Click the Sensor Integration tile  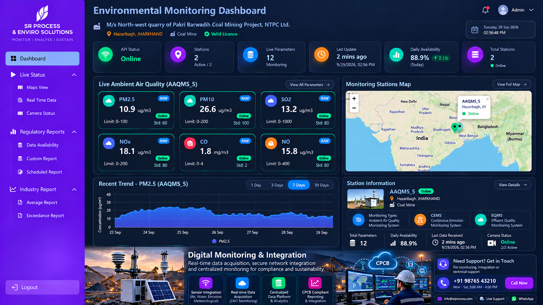pos(206,290)
